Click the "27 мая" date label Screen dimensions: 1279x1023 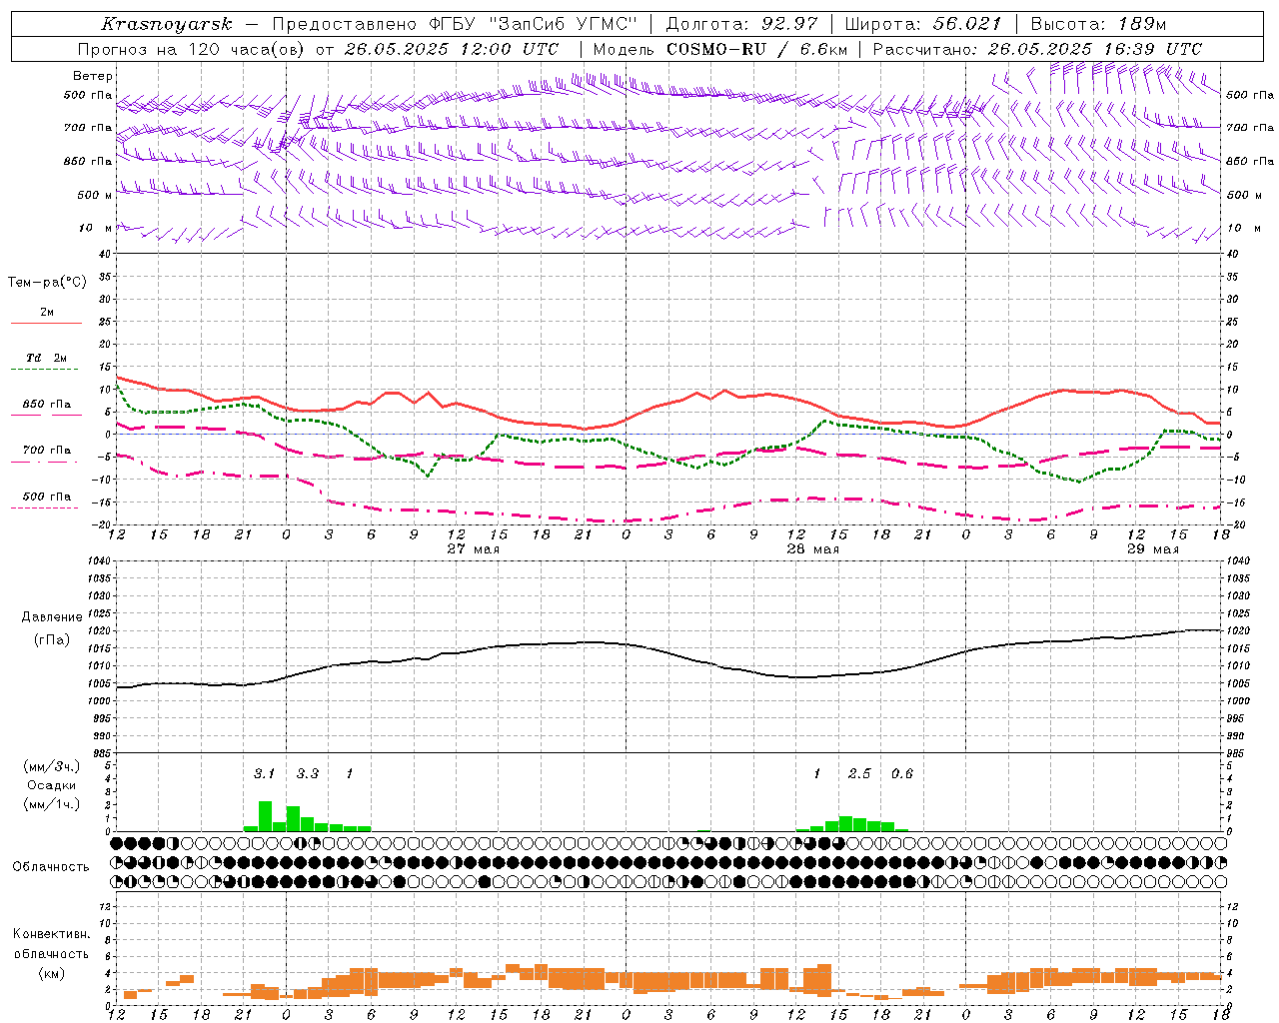click(474, 549)
